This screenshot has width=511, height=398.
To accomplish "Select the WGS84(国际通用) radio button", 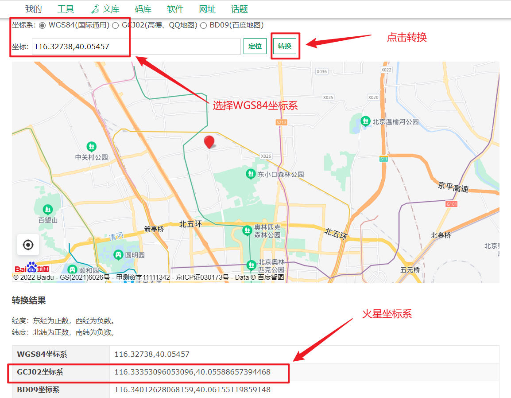I will pyautogui.click(x=43, y=25).
